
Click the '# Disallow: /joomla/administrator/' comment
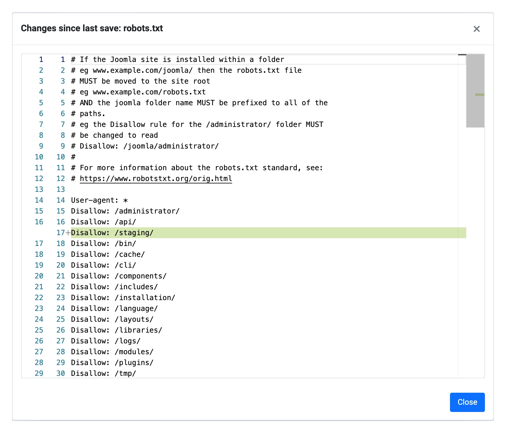(x=145, y=146)
